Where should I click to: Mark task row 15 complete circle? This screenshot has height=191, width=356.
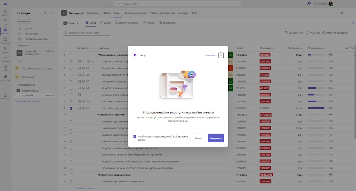(x=71, y=148)
